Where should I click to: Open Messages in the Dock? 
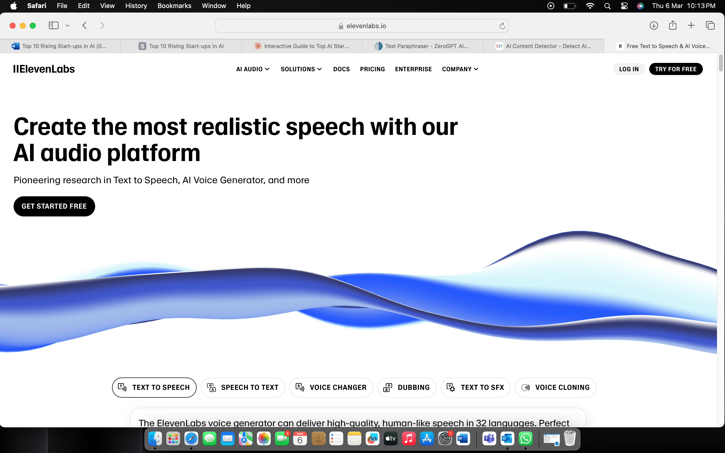point(209,439)
